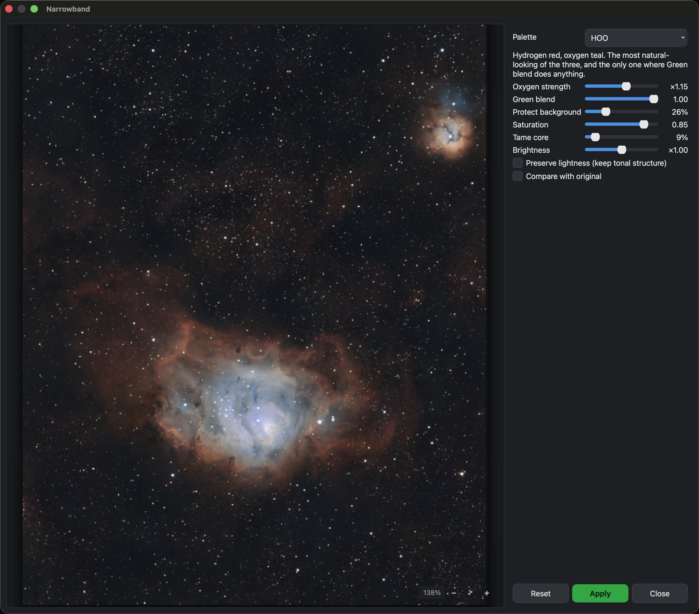Viewport: 699px width, 614px height.
Task: Click the 138% zoom level readout
Action: [x=432, y=593]
